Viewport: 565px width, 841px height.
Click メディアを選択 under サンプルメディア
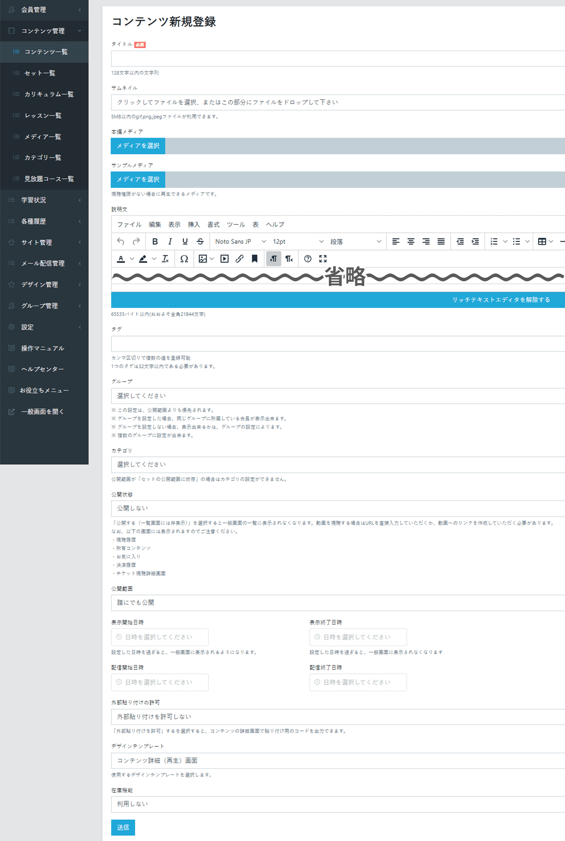138,179
